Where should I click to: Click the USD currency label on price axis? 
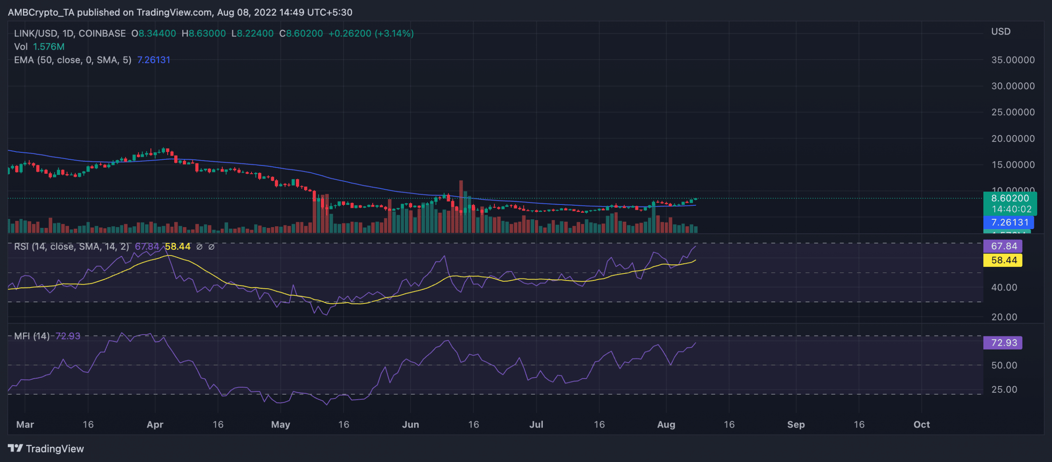pyautogui.click(x=1001, y=32)
